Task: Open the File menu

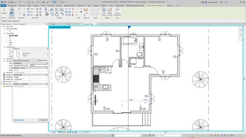Action: [3, 5]
